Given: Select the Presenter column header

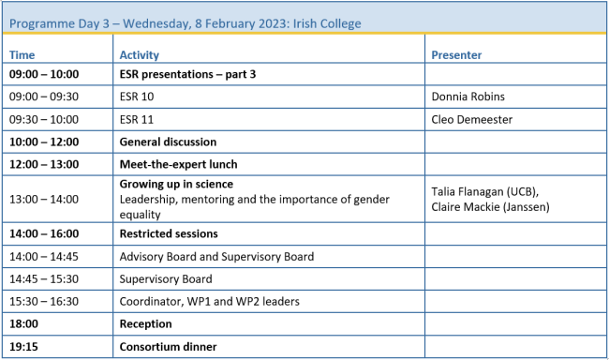Looking at the screenshot, I should coord(456,54).
